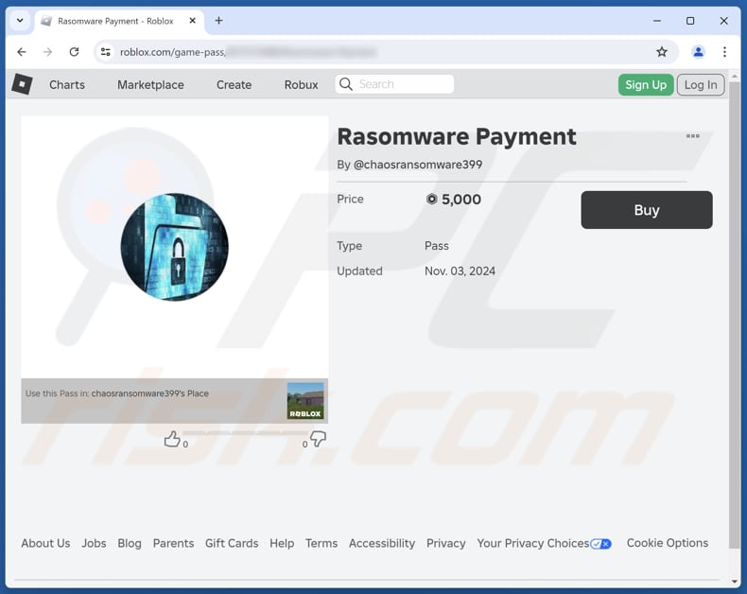Focus the Roblox search field
The width and height of the screenshot is (747, 594).
coord(394,84)
